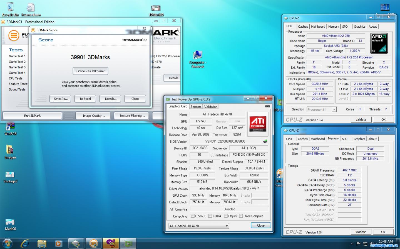Image resolution: width=400 pixels, height=249 pixels.
Task: Click the ATI Radeon logo in GPU-Z
Action: [x=258, y=124]
